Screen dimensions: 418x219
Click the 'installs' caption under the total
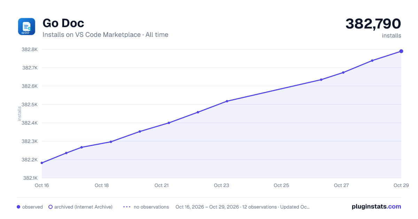[392, 35]
